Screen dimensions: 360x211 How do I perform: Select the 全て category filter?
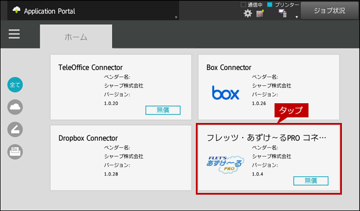click(x=15, y=85)
